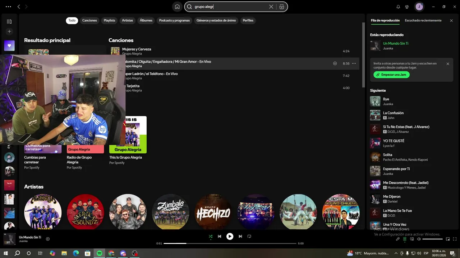This screenshot has height=258, width=460.
Task: Open Cumbias para carretear playlist
Action: 43,158
